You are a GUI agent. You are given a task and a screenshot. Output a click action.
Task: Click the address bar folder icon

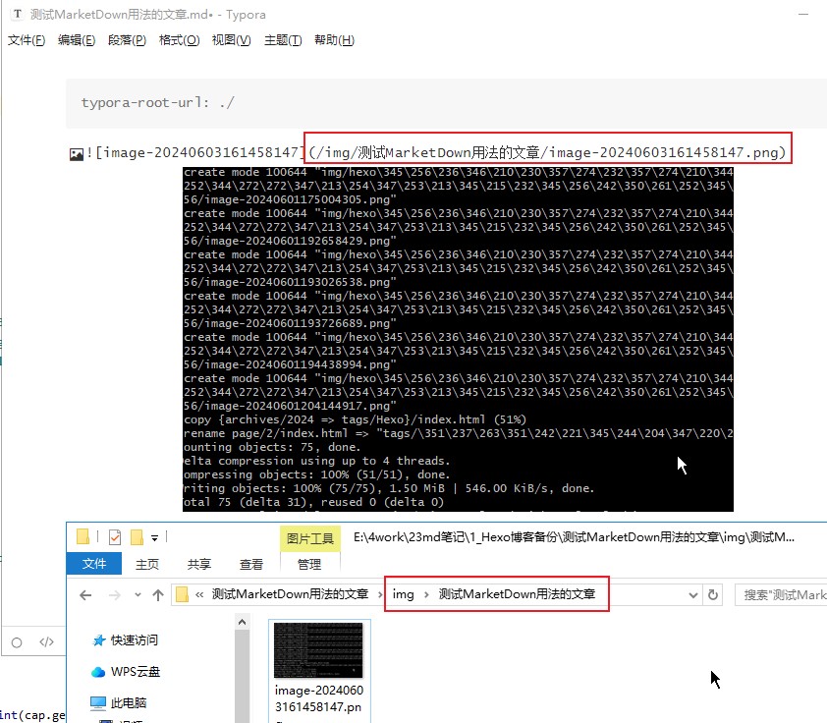pos(183,595)
